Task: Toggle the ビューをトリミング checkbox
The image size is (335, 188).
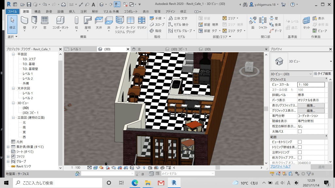Action: (300, 142)
